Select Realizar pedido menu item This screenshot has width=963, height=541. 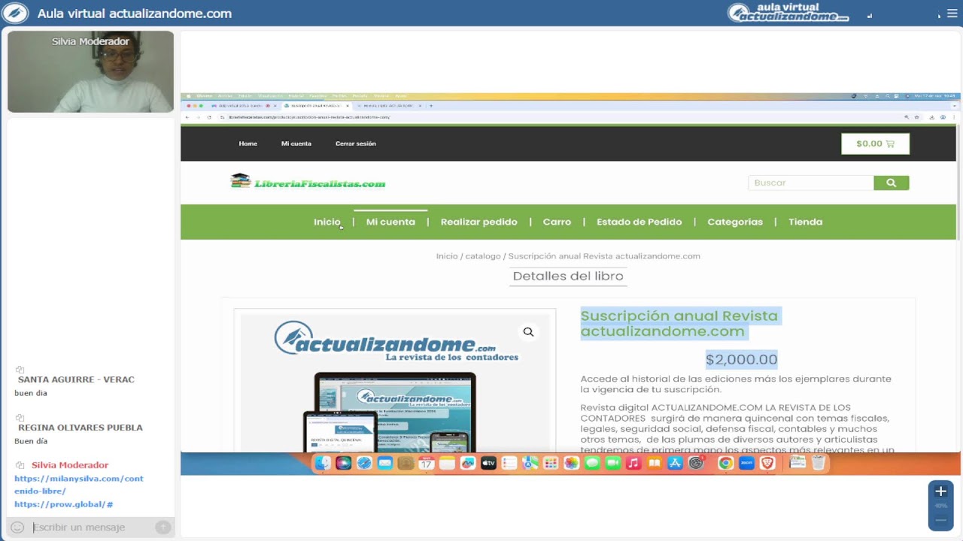479,222
